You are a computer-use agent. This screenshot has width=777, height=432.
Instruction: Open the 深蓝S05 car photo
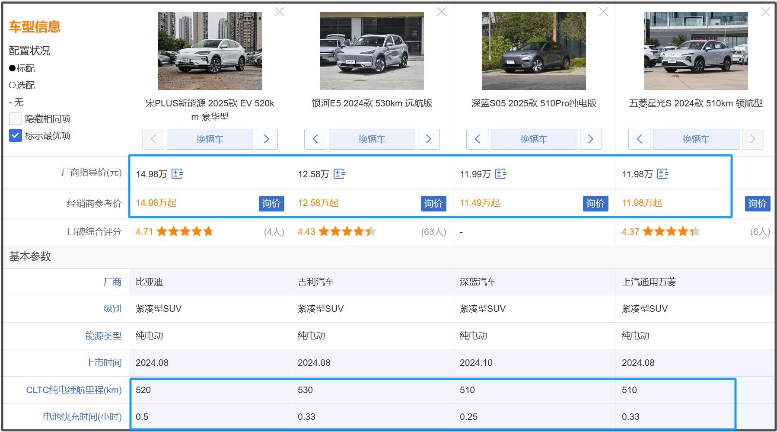534,51
